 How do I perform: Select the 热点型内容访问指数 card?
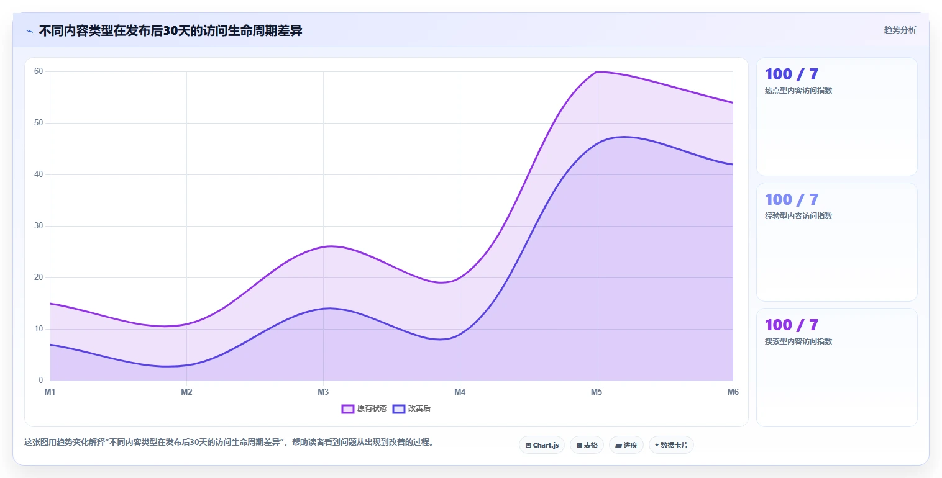coord(836,117)
